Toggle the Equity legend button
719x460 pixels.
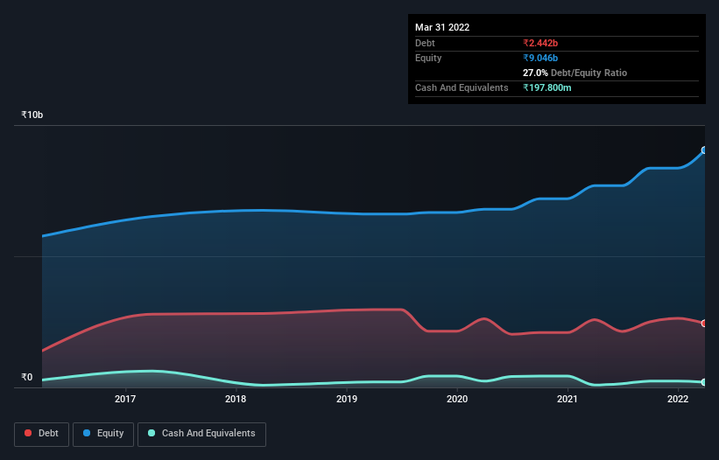[103, 434]
